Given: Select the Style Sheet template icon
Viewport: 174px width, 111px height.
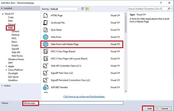Looking at the screenshot, I should (45, 30).
